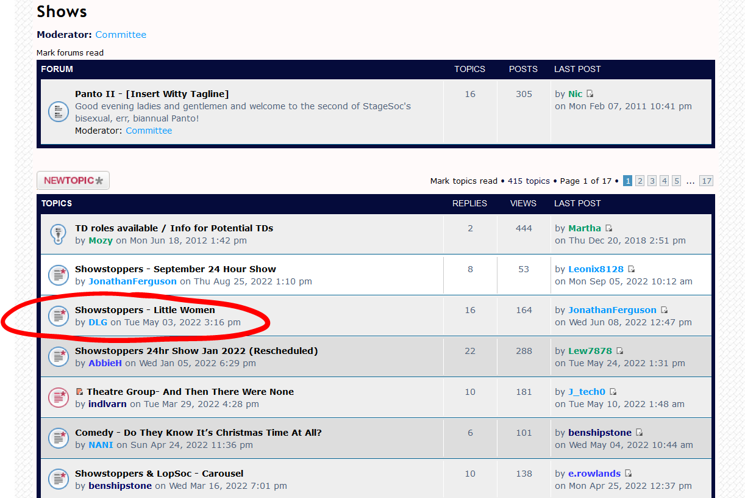Screen dimensions: 745x498
Task: Click latest post icon next to Martha
Action: (608, 228)
